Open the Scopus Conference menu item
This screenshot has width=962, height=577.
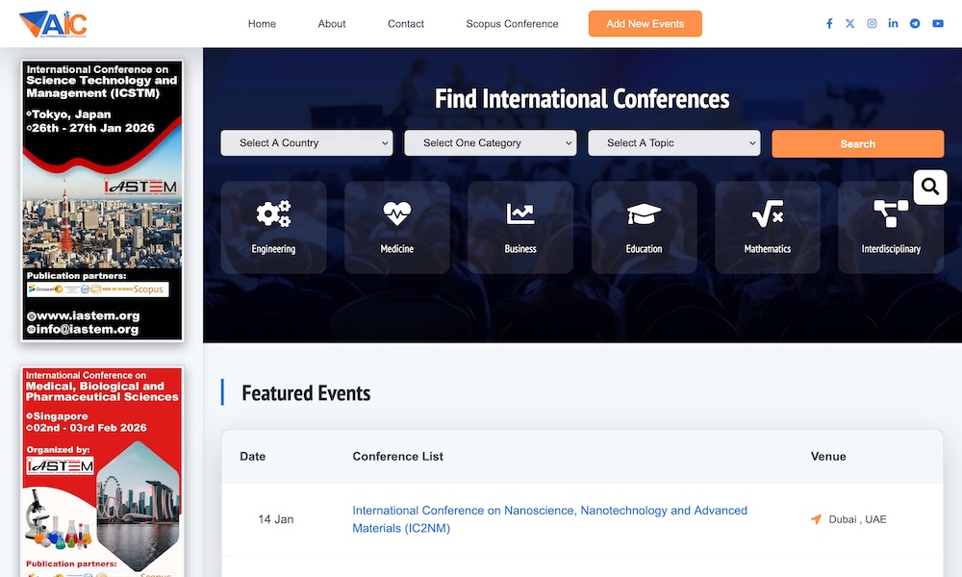point(512,23)
